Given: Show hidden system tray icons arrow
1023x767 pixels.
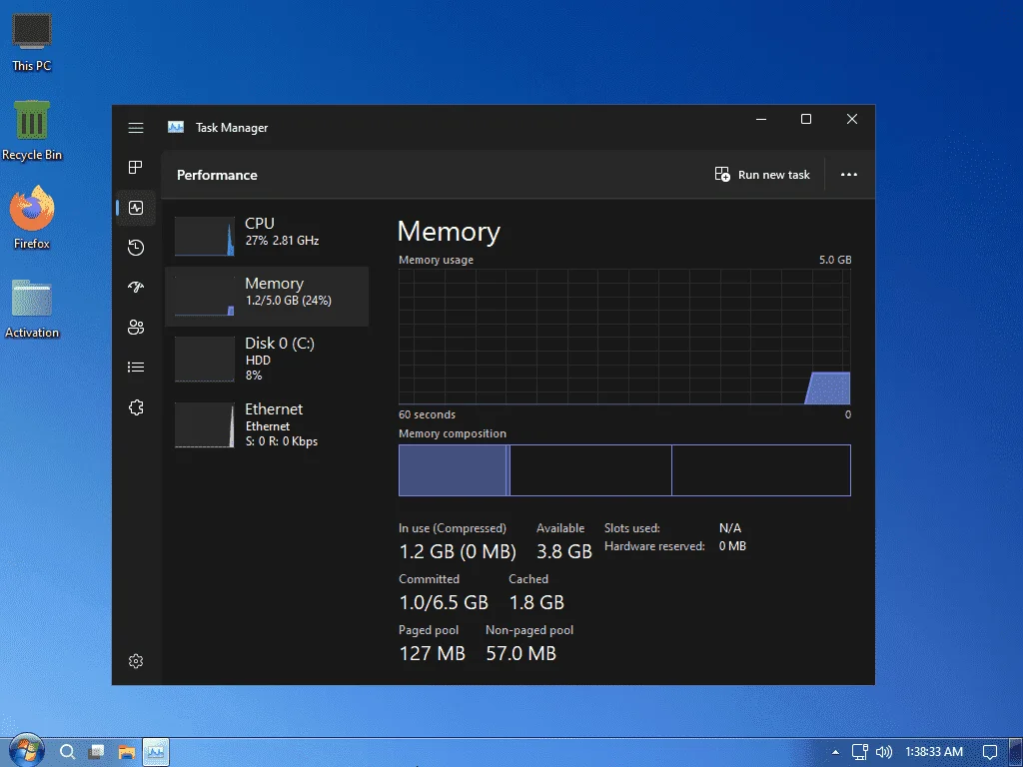Looking at the screenshot, I should coord(835,752).
